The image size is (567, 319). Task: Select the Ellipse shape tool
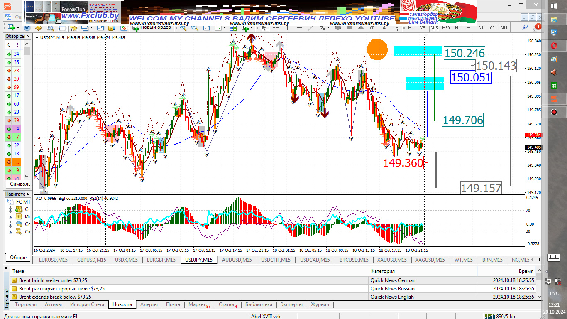click(338, 28)
